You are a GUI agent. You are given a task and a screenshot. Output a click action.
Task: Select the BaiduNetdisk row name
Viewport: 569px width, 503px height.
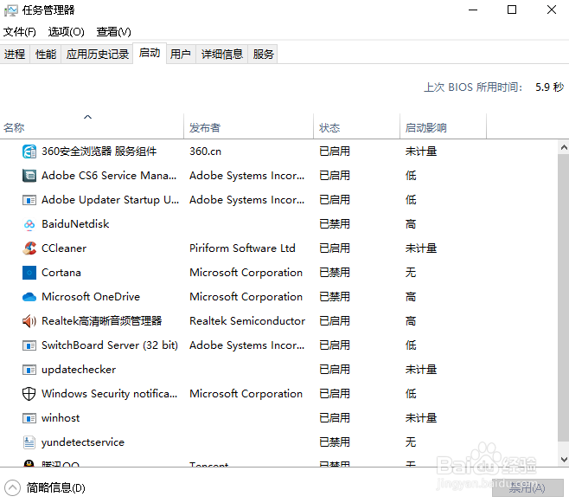coord(75,224)
